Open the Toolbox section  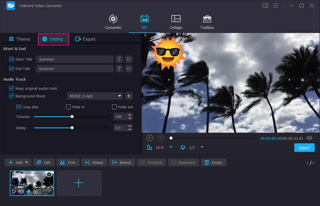(x=207, y=22)
